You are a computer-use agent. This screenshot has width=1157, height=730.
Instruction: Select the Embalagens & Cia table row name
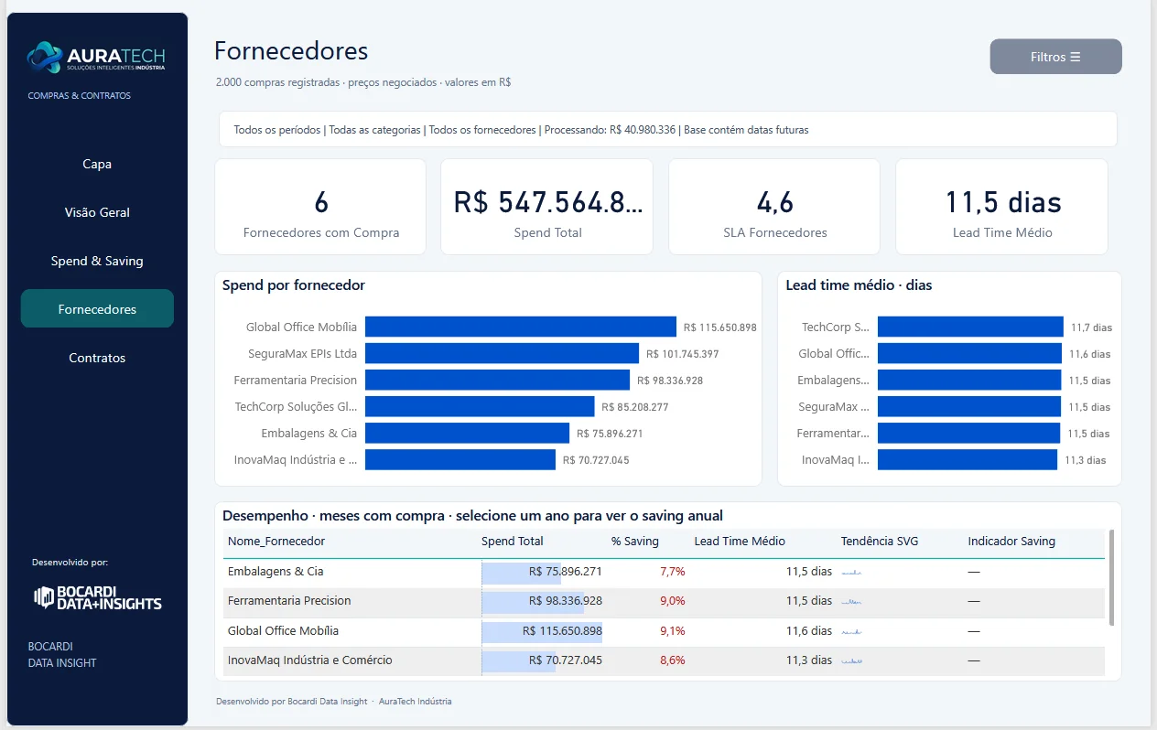(x=276, y=571)
